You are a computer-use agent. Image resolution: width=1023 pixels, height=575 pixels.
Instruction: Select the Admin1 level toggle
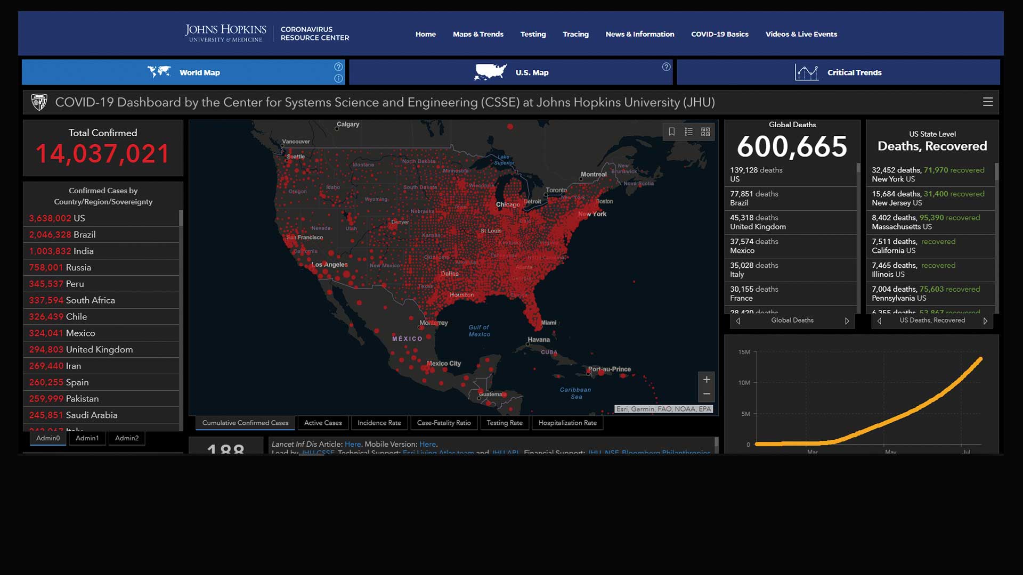tap(87, 438)
